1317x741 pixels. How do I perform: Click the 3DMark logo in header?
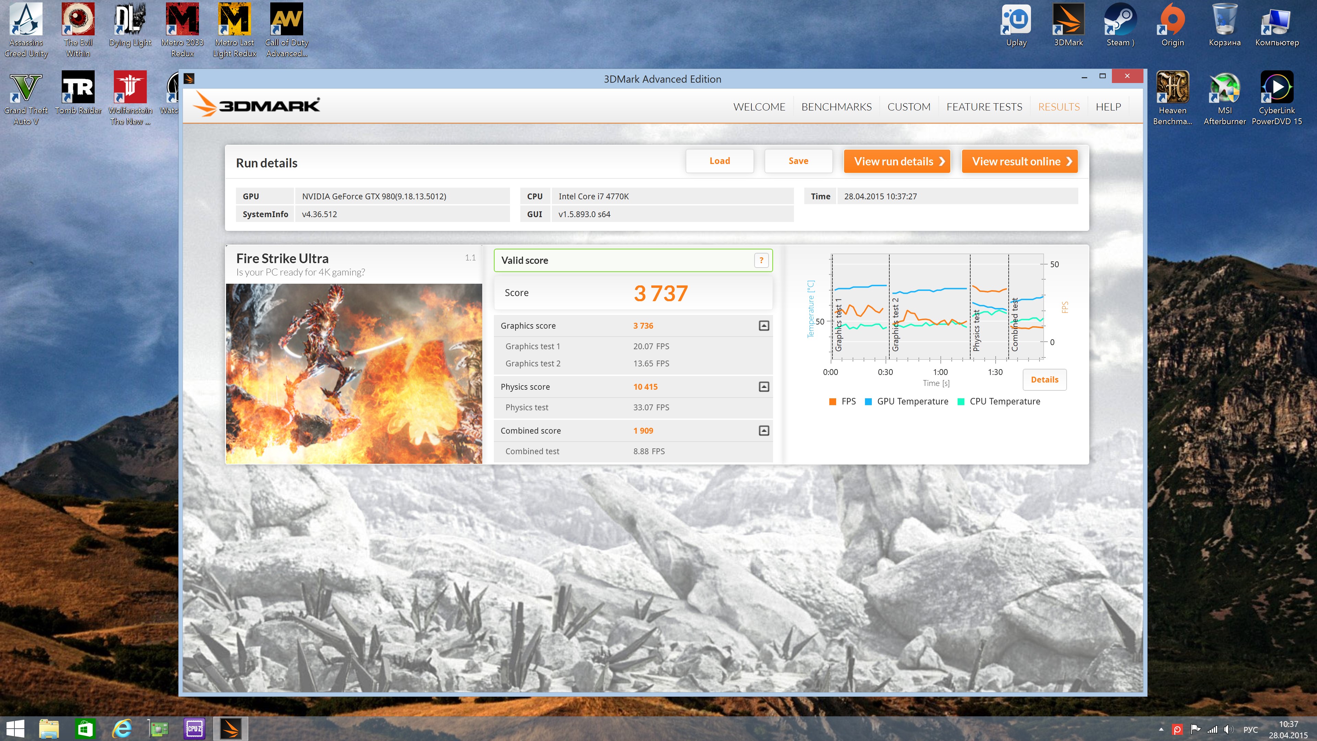coord(257,105)
